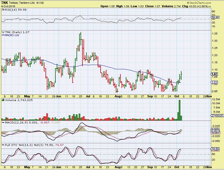Select the blue MA(50) legend marker
224x170 pixels.
3,35
